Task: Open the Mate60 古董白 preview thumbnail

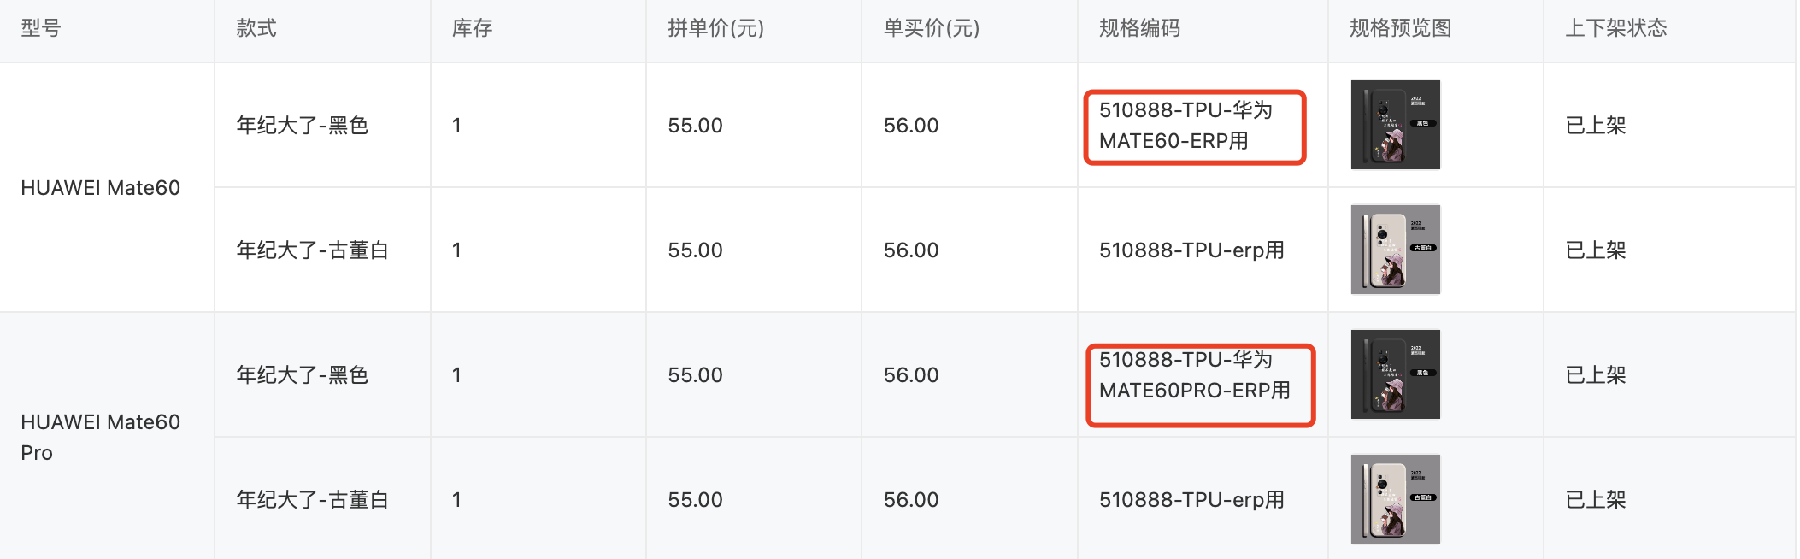Action: (x=1395, y=250)
